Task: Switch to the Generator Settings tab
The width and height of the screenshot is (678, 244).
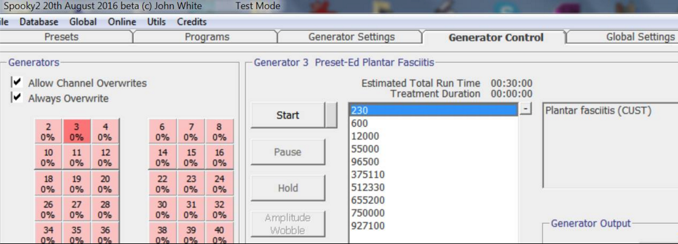Action: click(x=351, y=37)
